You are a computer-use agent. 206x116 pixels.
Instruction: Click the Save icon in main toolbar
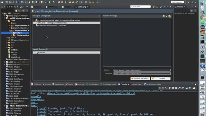click(x=6, y=2)
